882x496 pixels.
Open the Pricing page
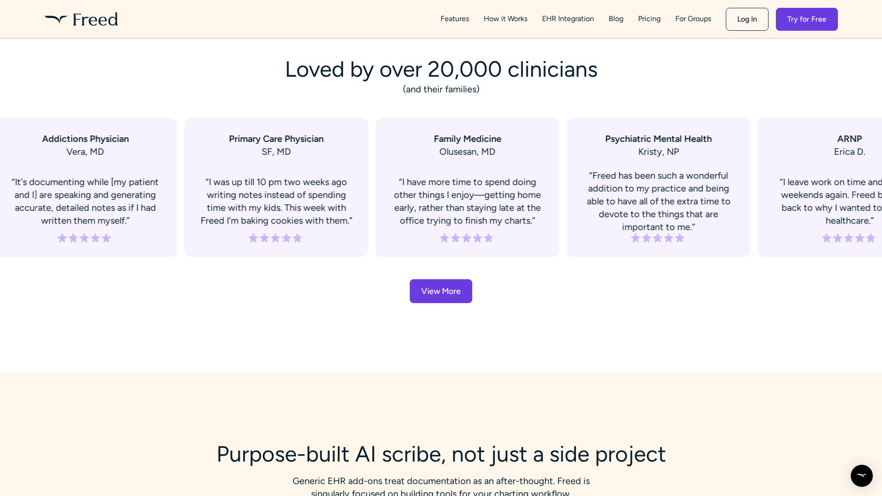tap(649, 19)
